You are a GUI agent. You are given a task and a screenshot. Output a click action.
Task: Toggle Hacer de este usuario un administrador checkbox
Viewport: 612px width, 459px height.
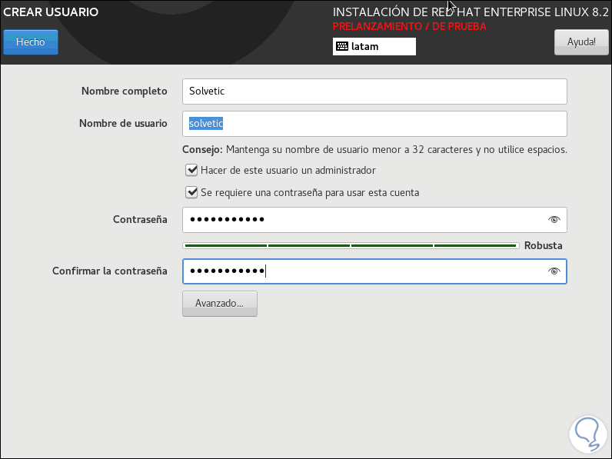(191, 170)
